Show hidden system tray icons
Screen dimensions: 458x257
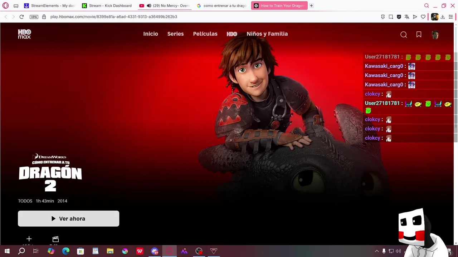pos(376,251)
